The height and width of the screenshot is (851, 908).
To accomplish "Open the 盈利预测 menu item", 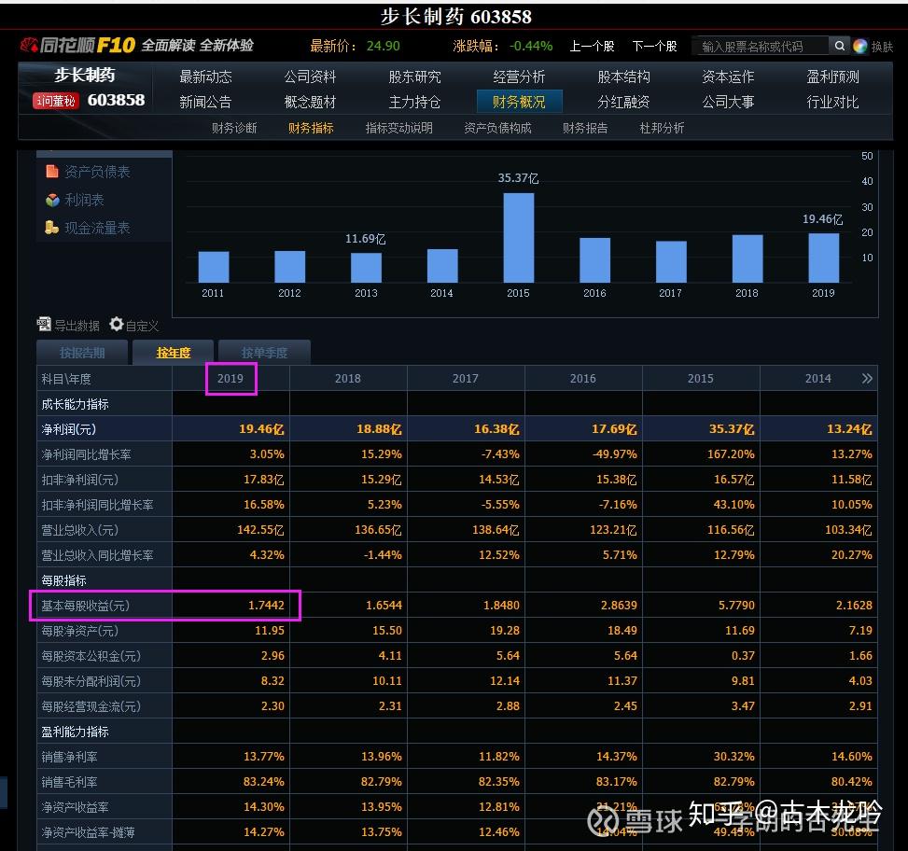I will (832, 77).
